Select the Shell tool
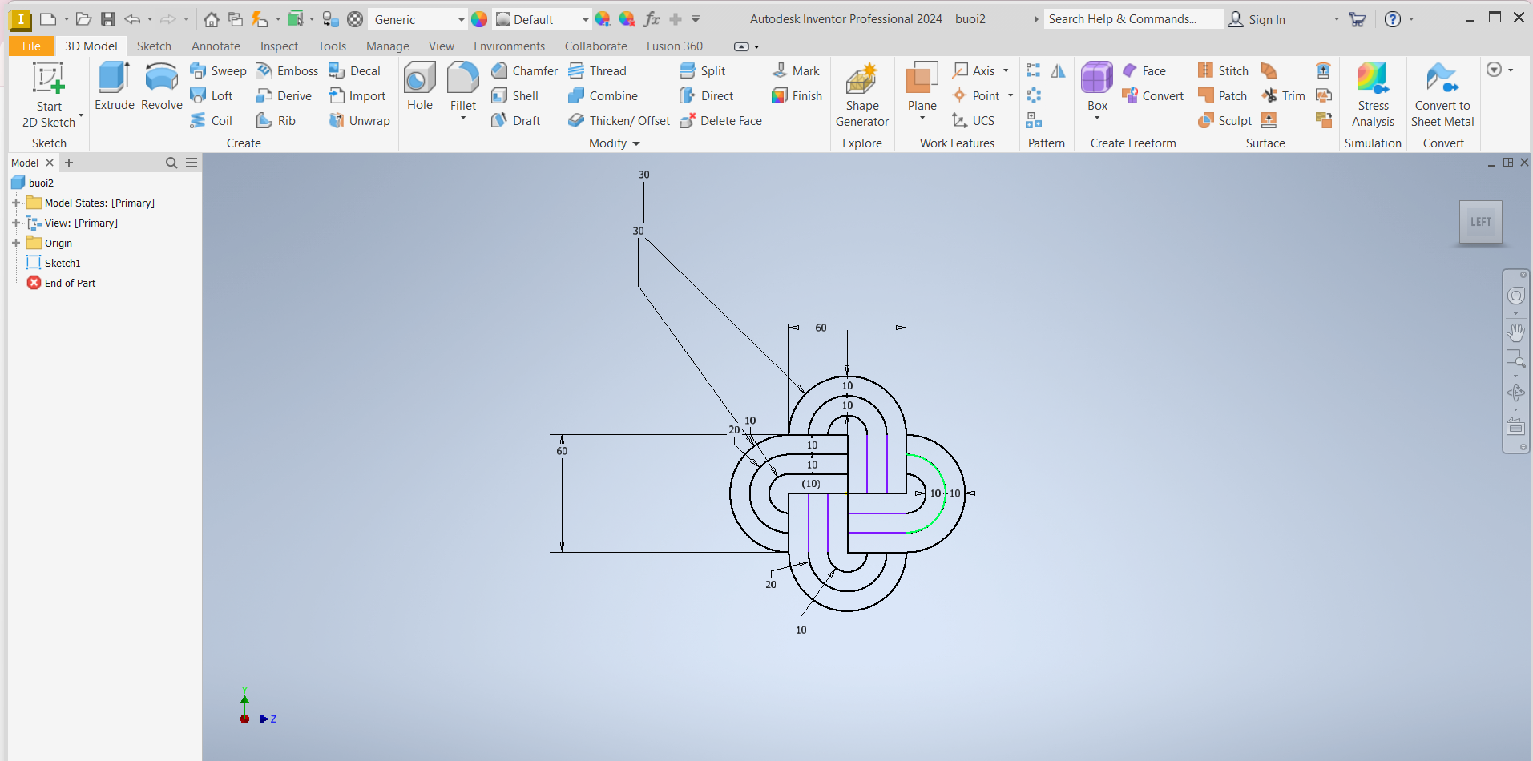This screenshot has width=1533, height=761. click(x=515, y=96)
